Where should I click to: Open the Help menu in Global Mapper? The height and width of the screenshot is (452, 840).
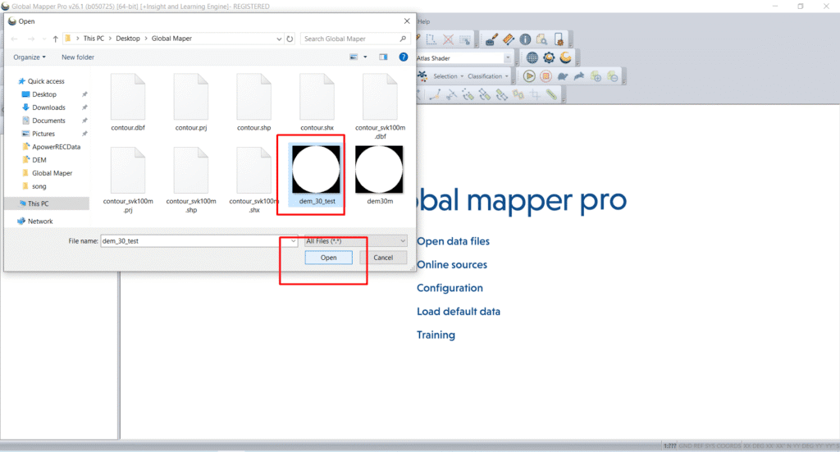coord(424,21)
